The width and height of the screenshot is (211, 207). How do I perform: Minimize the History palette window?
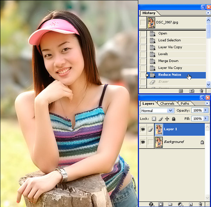(x=203, y=7)
